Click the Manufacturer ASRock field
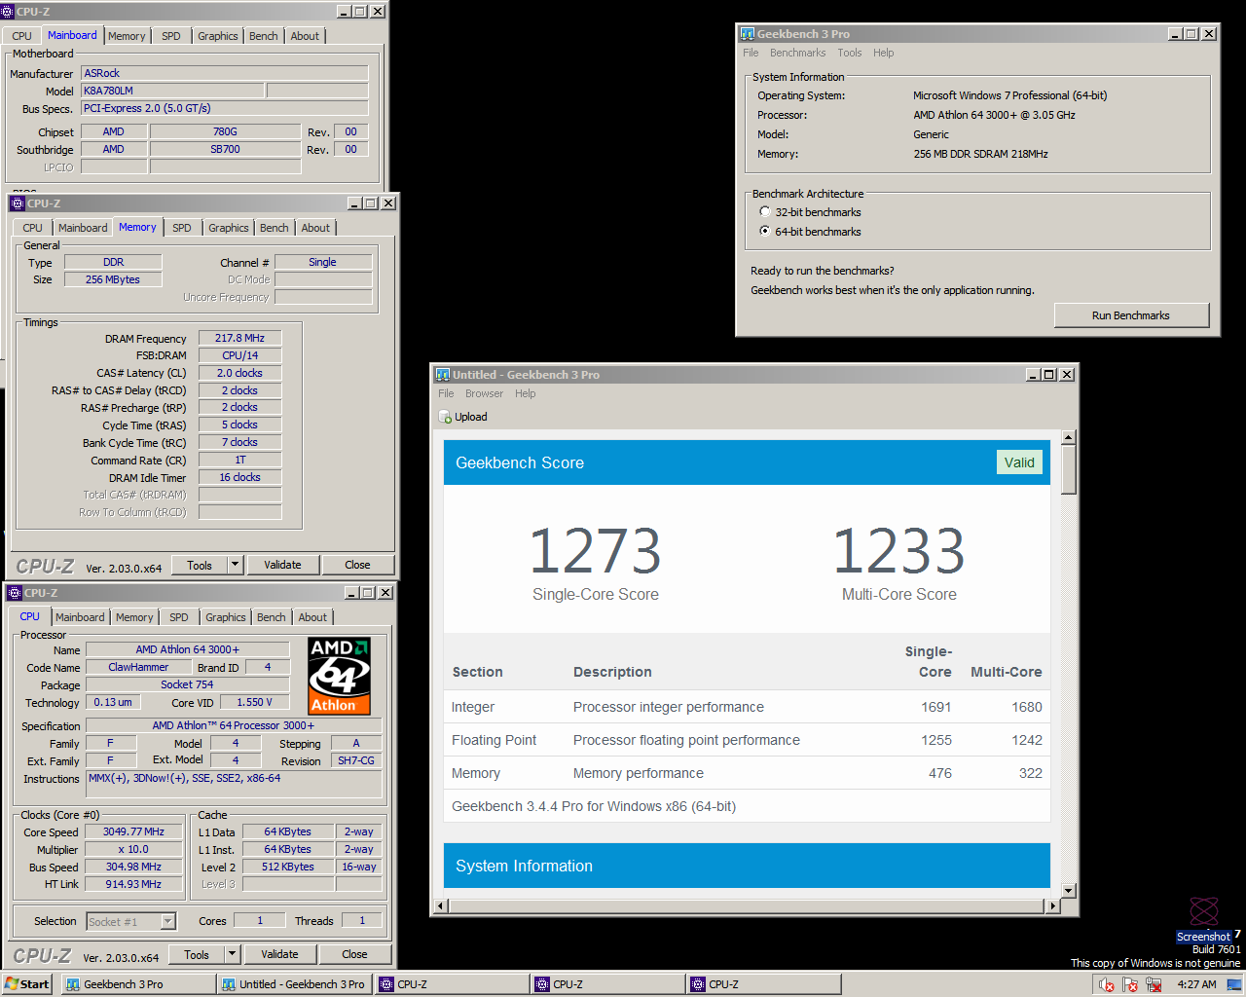Screen dimensions: 1246x997 click(x=224, y=73)
